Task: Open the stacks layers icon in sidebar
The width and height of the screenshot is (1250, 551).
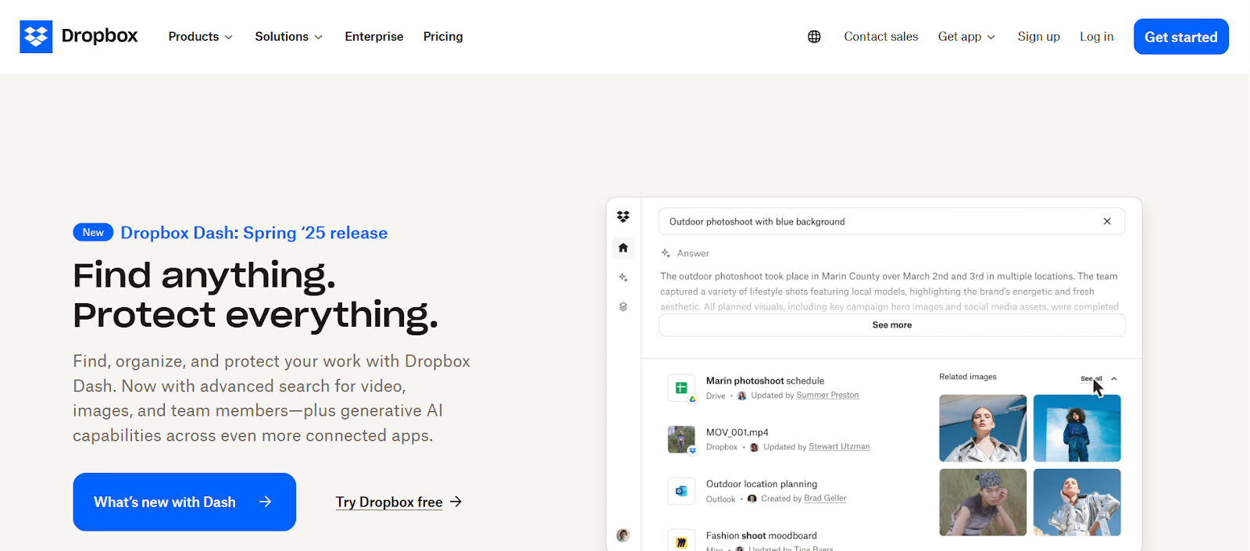Action: pyautogui.click(x=623, y=307)
